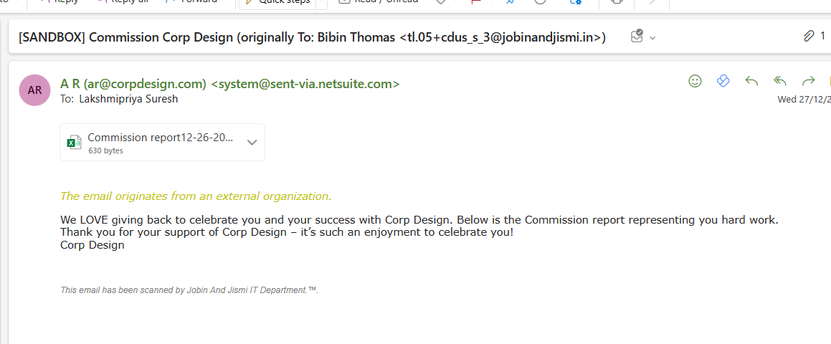
Task: Toggle the red flag in the top toolbar
Action: pyautogui.click(x=475, y=2)
